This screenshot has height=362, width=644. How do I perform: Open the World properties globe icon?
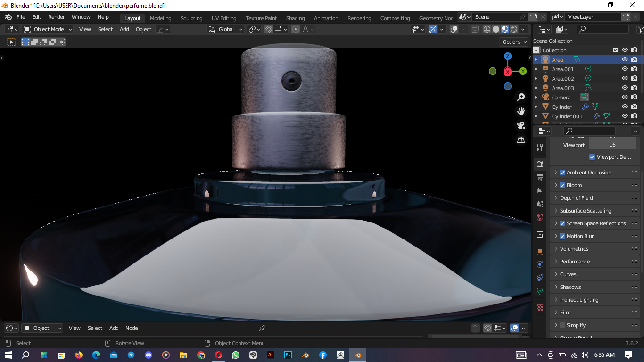pyautogui.click(x=540, y=217)
